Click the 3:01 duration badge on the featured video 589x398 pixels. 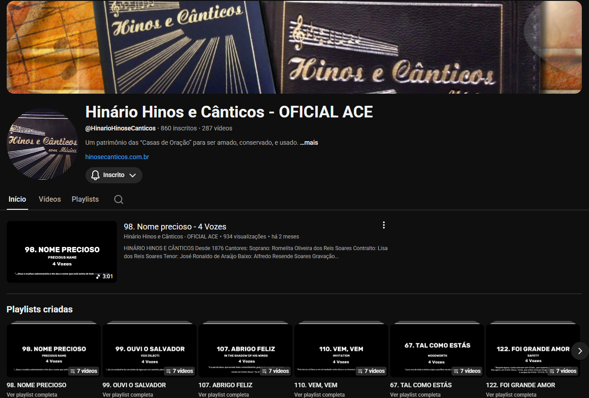[104, 277]
